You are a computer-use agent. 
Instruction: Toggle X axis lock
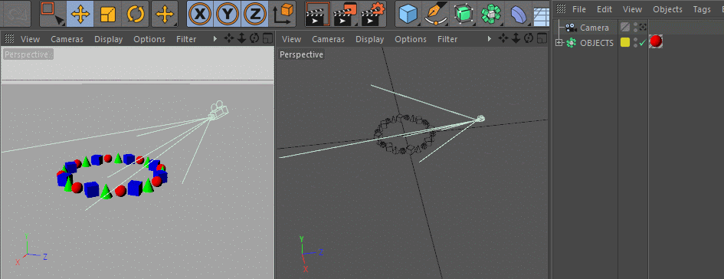[200, 14]
